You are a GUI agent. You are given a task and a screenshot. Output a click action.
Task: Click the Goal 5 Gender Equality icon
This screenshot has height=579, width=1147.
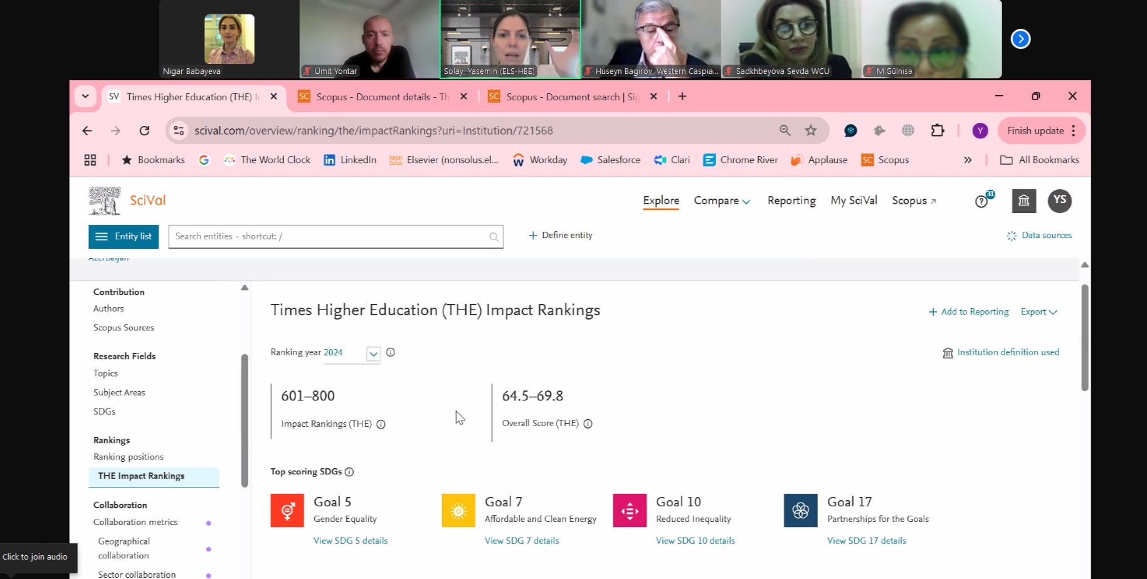tap(287, 511)
